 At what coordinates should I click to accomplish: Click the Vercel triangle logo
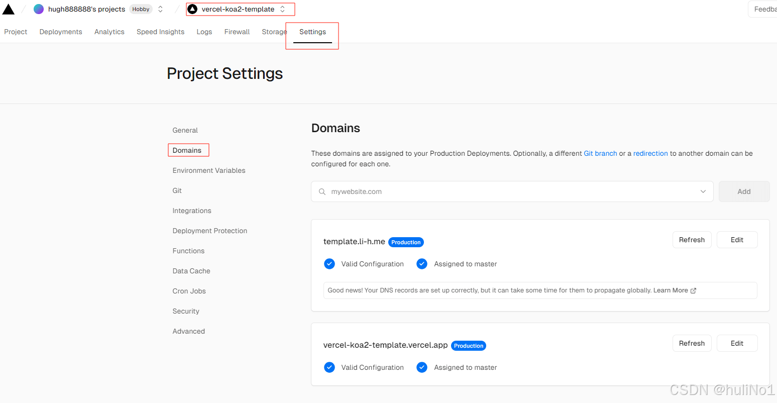[9, 9]
